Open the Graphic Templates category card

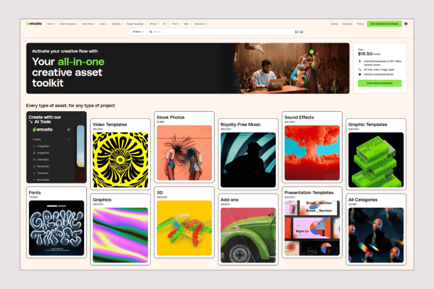click(376, 154)
